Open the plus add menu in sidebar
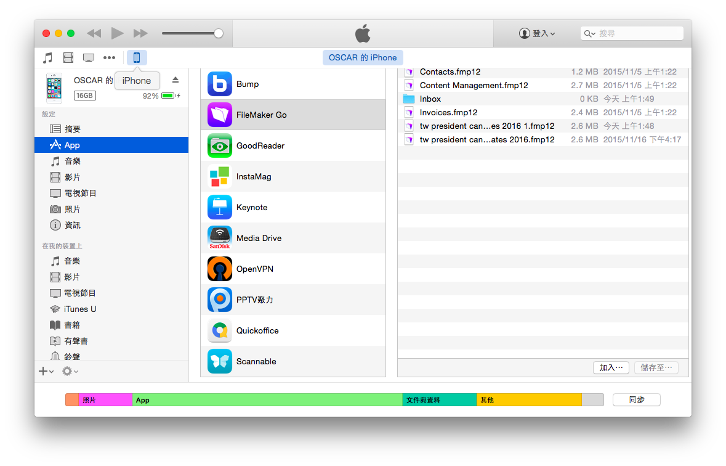This screenshot has width=726, height=466. 46,371
